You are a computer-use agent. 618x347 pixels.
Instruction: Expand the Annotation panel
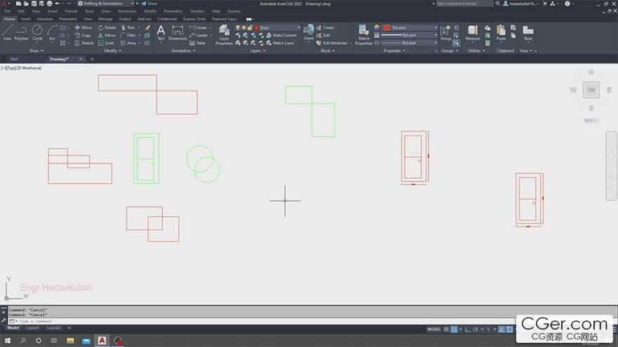click(183, 50)
